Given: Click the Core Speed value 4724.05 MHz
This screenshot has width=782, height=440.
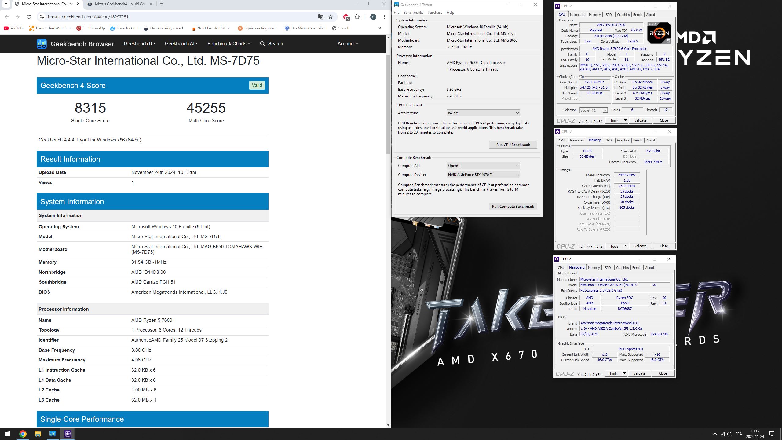Looking at the screenshot, I should point(594,82).
